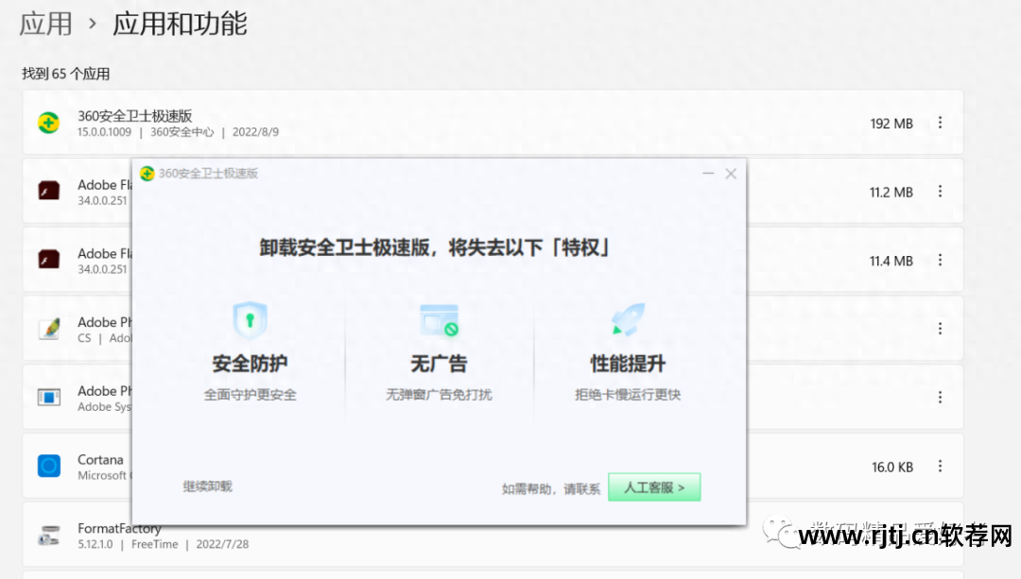Click the first Adobe Flash icon (34.0.0.251, 11.2 MB)
1021x579 pixels.
tap(49, 191)
